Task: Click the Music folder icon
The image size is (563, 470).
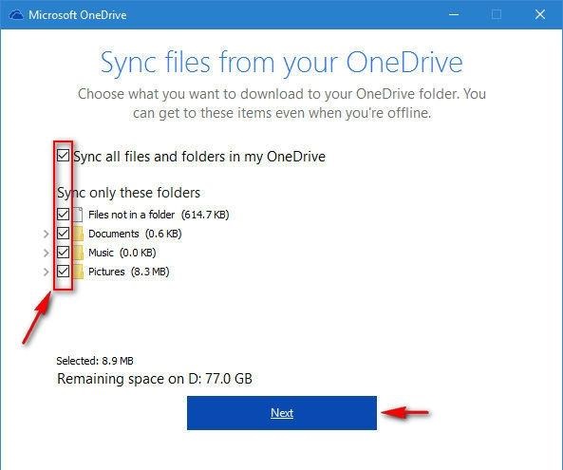Action: coord(79,253)
